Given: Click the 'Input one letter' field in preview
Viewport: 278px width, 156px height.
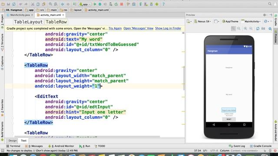Looking at the screenshot, I should pyautogui.click(x=229, y=110).
